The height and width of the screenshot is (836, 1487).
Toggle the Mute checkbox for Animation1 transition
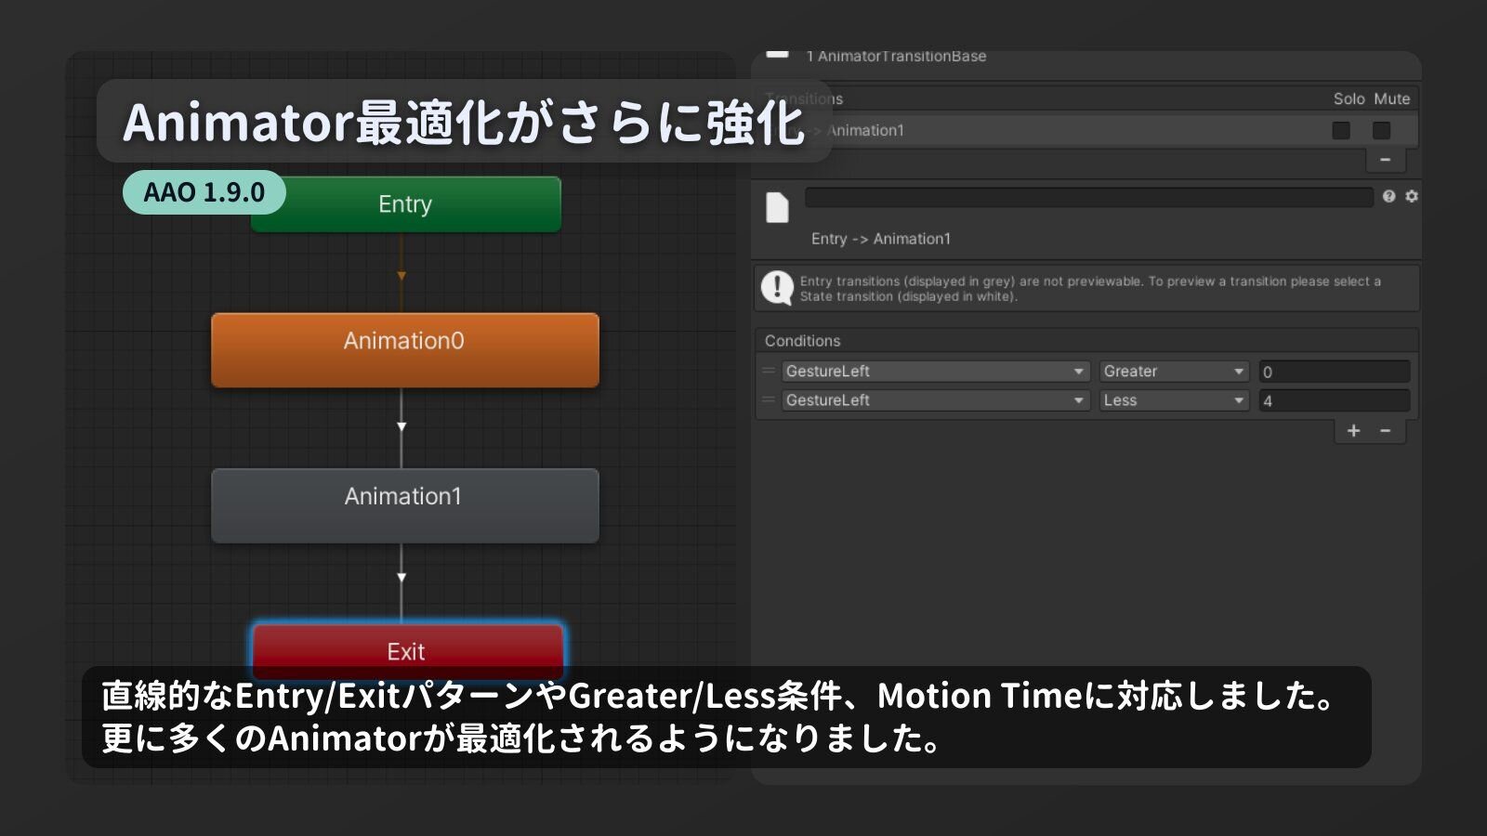(1382, 130)
